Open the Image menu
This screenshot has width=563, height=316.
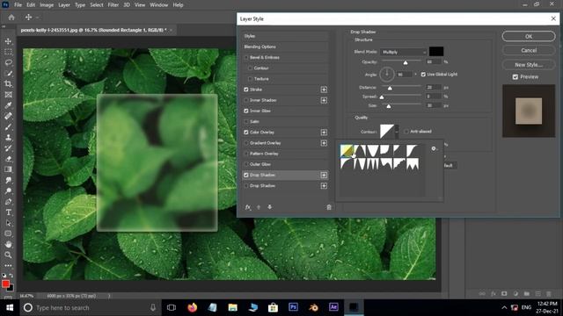pyautogui.click(x=47, y=5)
